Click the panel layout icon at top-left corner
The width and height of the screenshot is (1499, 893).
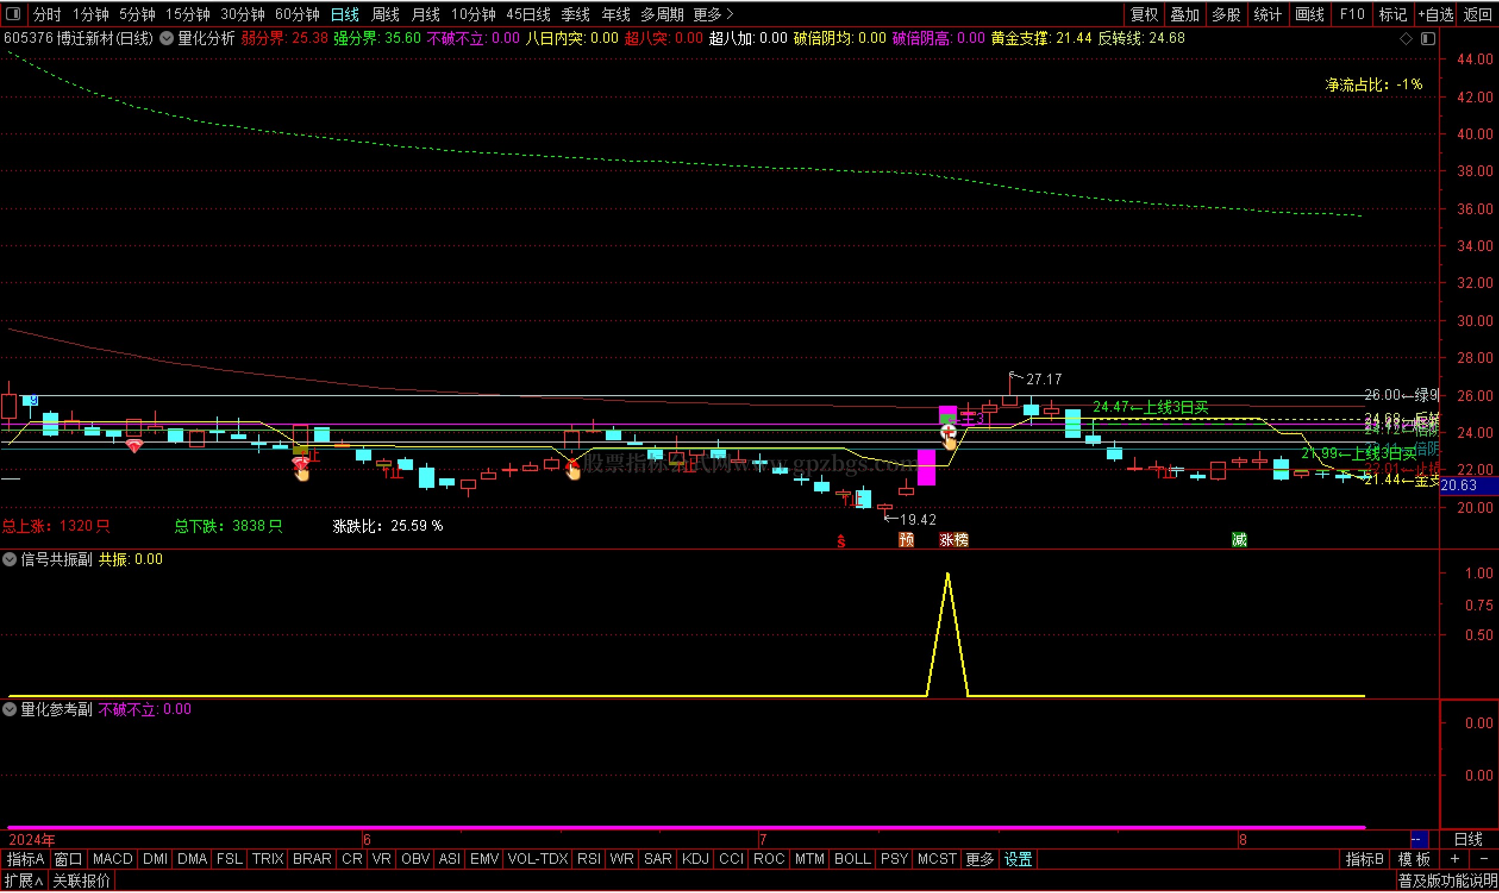[12, 13]
